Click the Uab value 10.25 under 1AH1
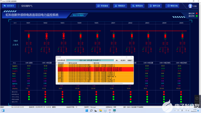Screen dimensions: 201x113 (29, 66)
